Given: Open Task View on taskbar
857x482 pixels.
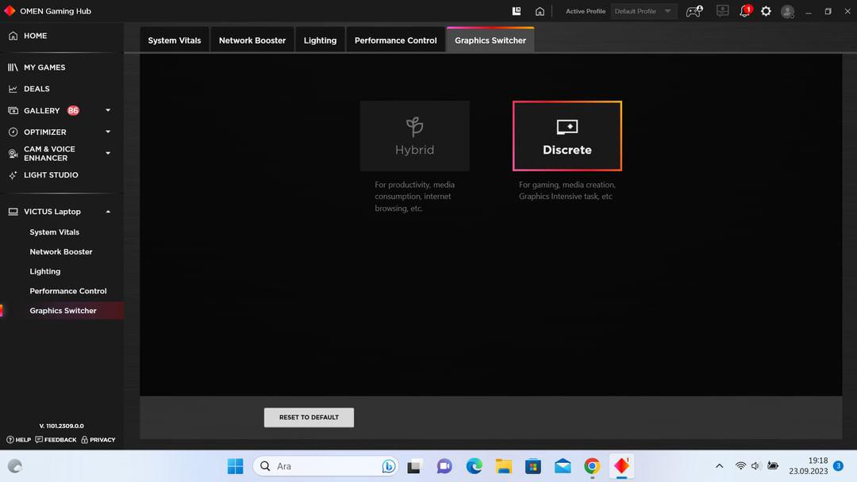Looking at the screenshot, I should click(x=413, y=466).
